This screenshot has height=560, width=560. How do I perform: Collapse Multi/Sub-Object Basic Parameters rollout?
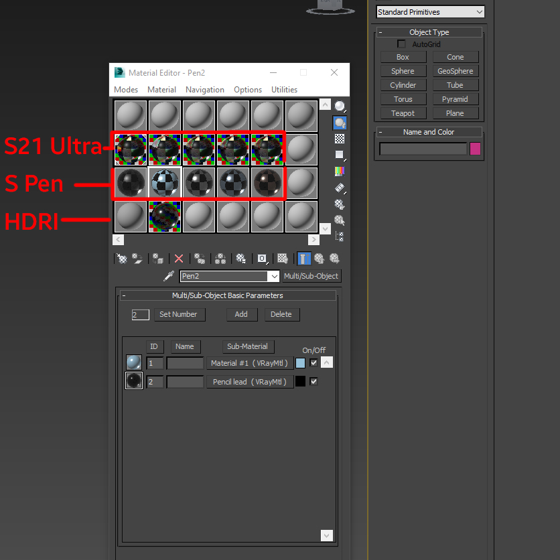tap(228, 295)
